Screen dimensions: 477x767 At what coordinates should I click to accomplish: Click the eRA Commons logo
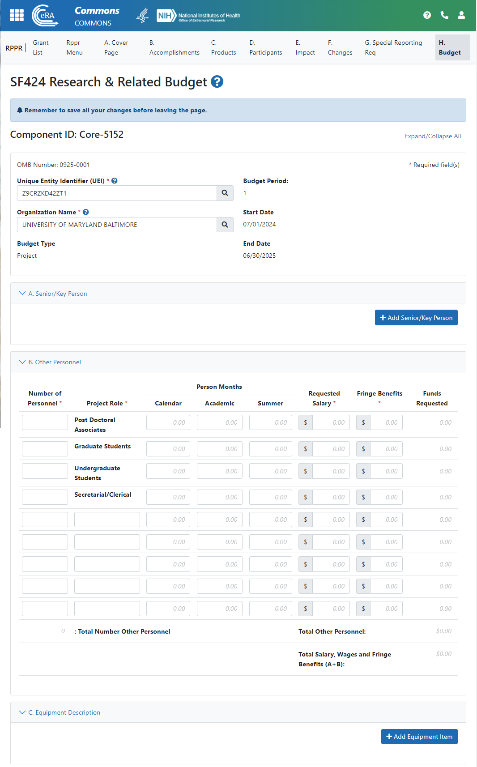pos(45,16)
